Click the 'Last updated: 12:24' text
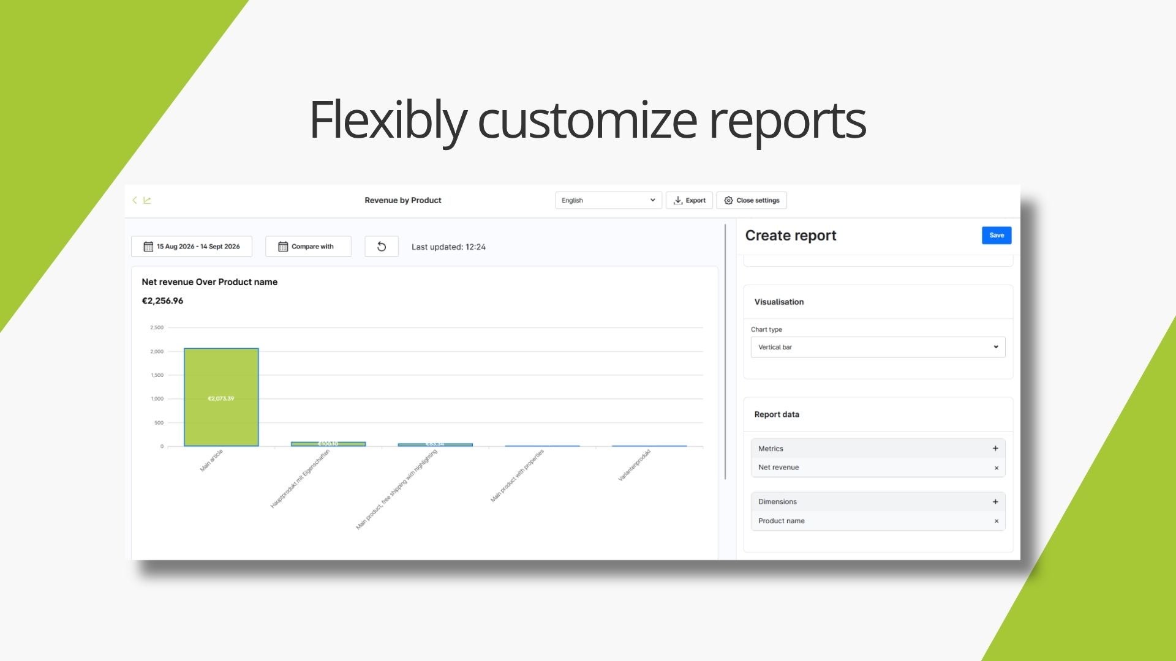1176x661 pixels. (448, 247)
